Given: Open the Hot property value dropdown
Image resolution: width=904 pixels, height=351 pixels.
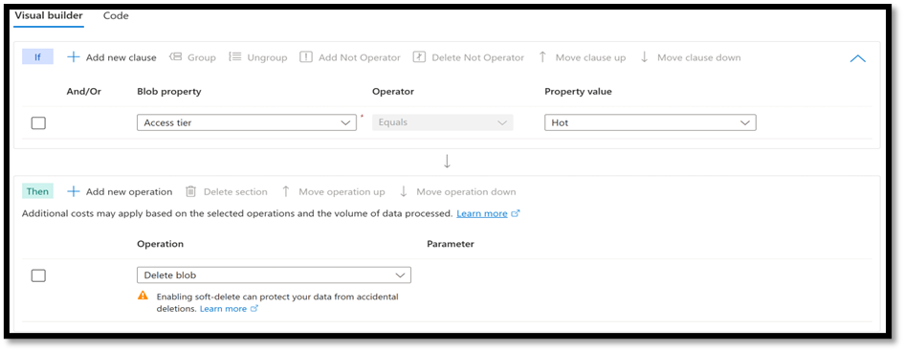Looking at the screenshot, I should (x=650, y=122).
